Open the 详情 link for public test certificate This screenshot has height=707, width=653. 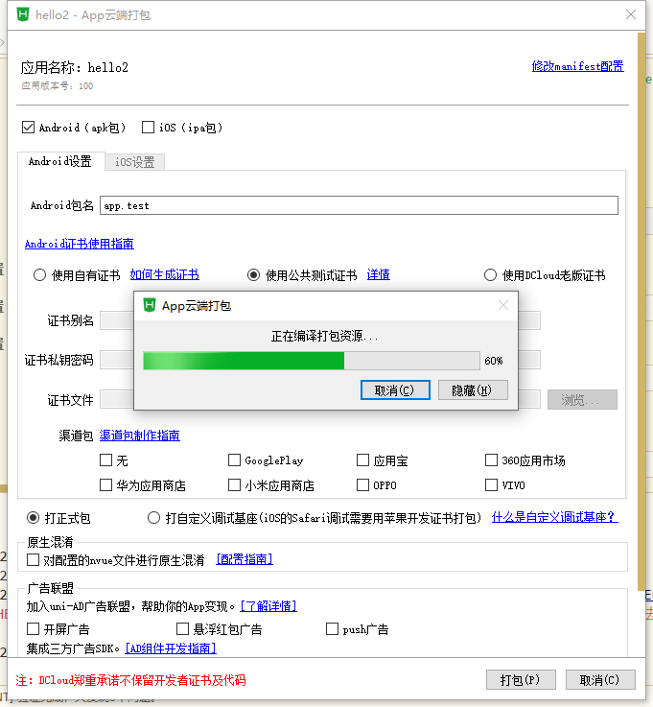click(378, 274)
